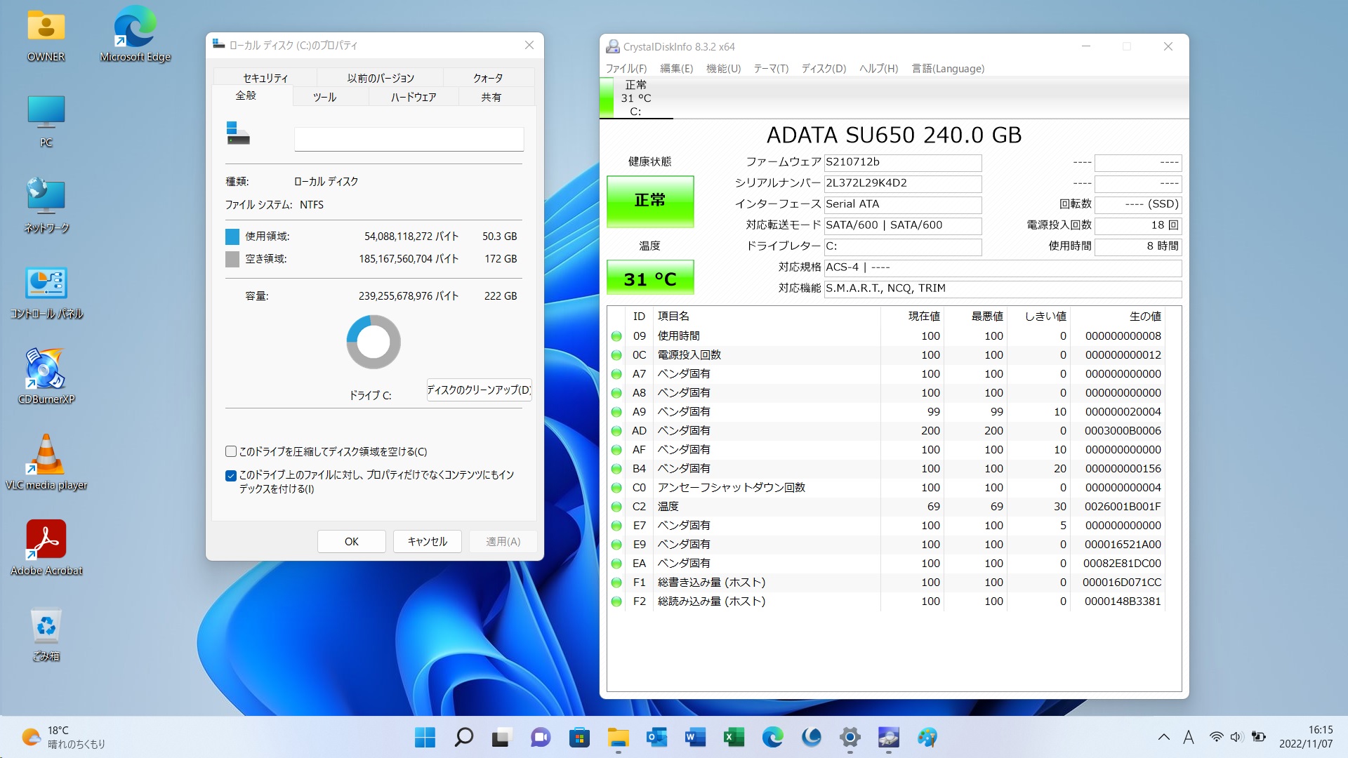The height and width of the screenshot is (758, 1348).
Task: Click the Microsoft Edge desktop shortcut
Action: (135, 28)
